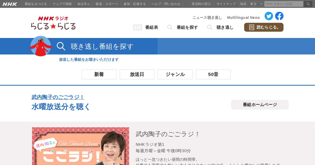Click the NHK logo in top bar
Screen dimensions: 315x165
10,4
